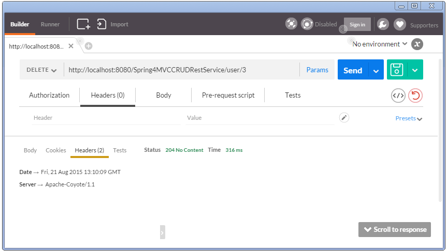The image size is (447, 251).
Task: Open a new window icon
Action: [x=83, y=24]
